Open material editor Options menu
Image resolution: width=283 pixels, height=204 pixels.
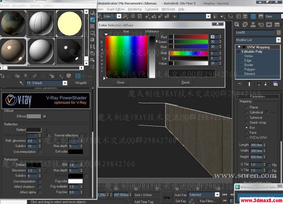tap(35, 6)
